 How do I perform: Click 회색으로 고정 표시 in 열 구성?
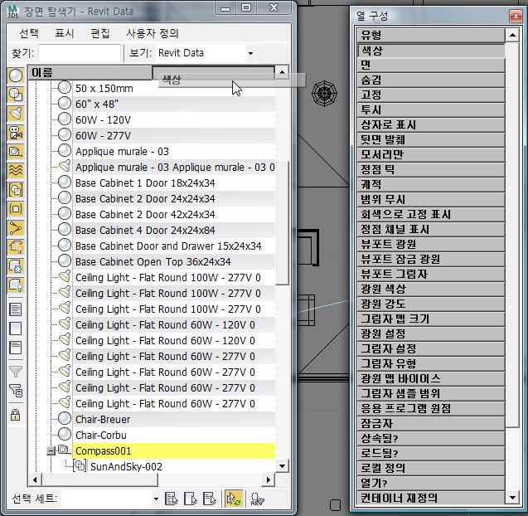tap(431, 214)
